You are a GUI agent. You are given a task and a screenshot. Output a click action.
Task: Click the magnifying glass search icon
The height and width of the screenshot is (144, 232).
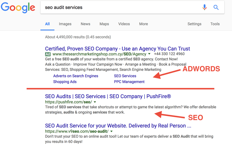[216, 7]
